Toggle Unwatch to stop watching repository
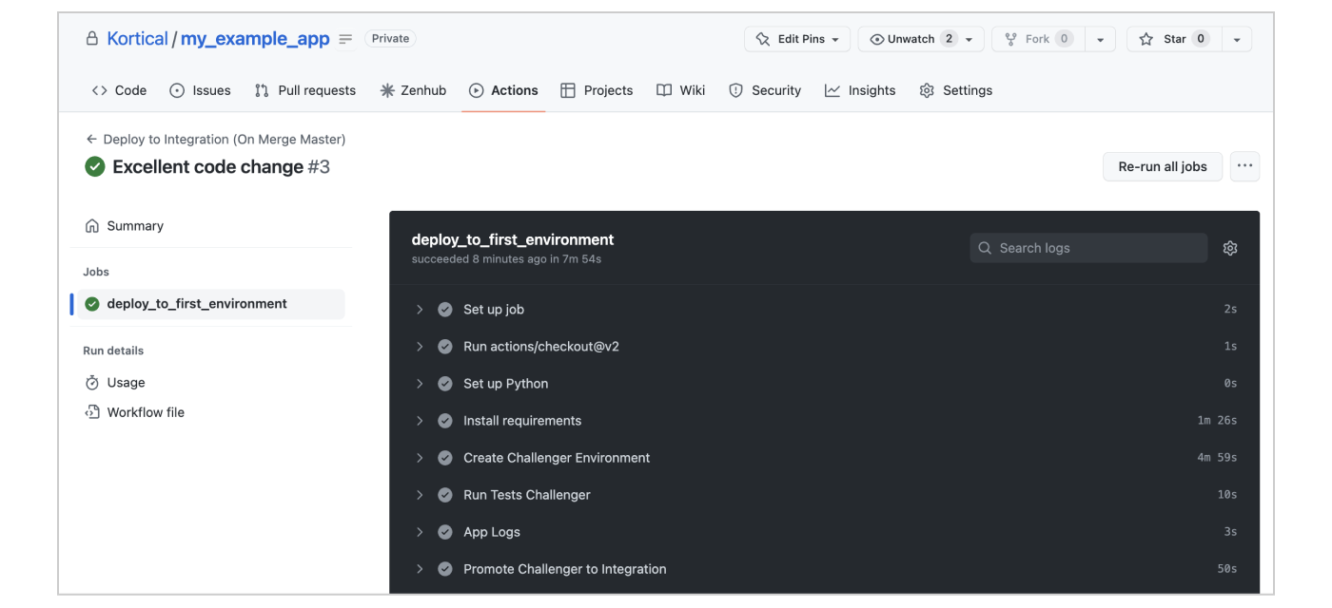This screenshot has width=1332, height=608. [911, 38]
